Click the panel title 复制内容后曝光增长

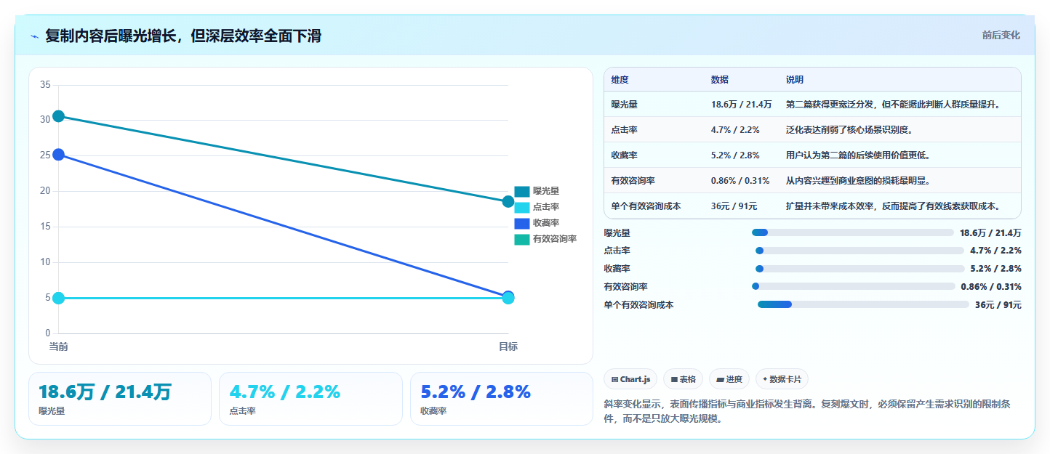(183, 36)
